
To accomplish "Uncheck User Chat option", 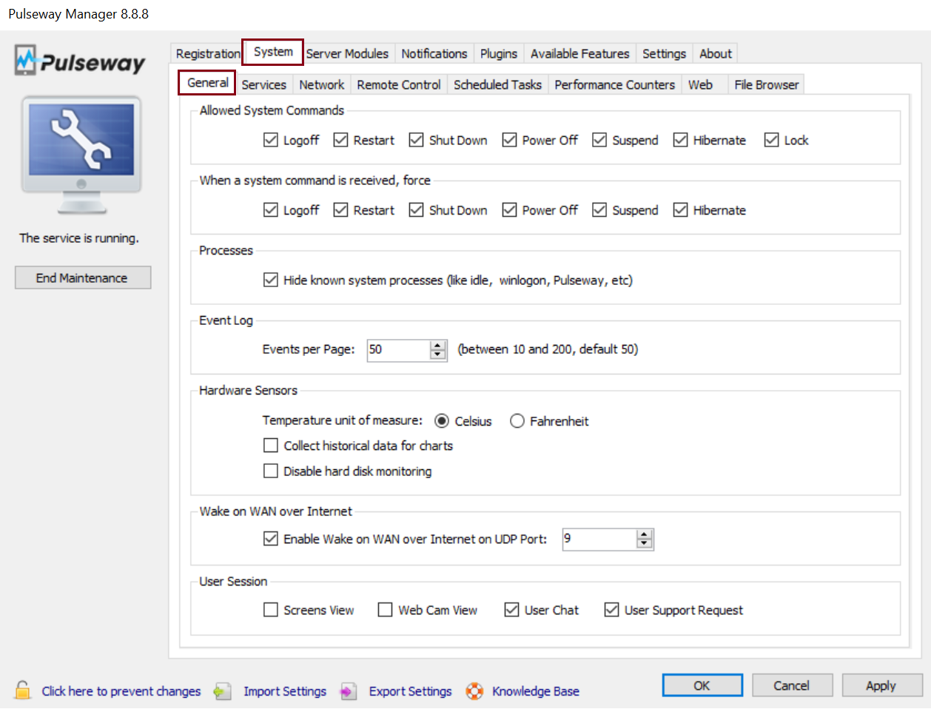I will click(x=511, y=610).
